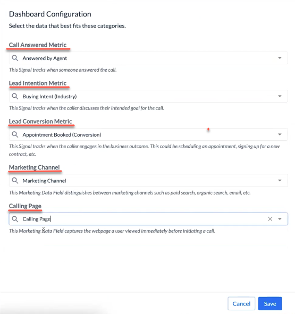The width and height of the screenshot is (295, 314).
Task: Click the Call Answered Metric heading
Action: pyautogui.click(x=38, y=45)
